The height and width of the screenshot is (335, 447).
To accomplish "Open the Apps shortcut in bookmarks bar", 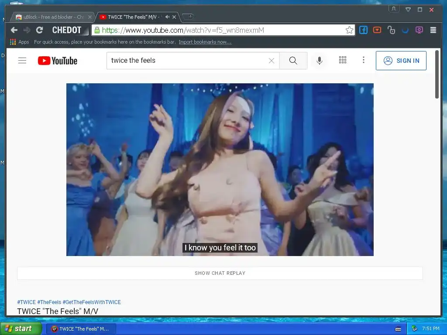I will [19, 42].
